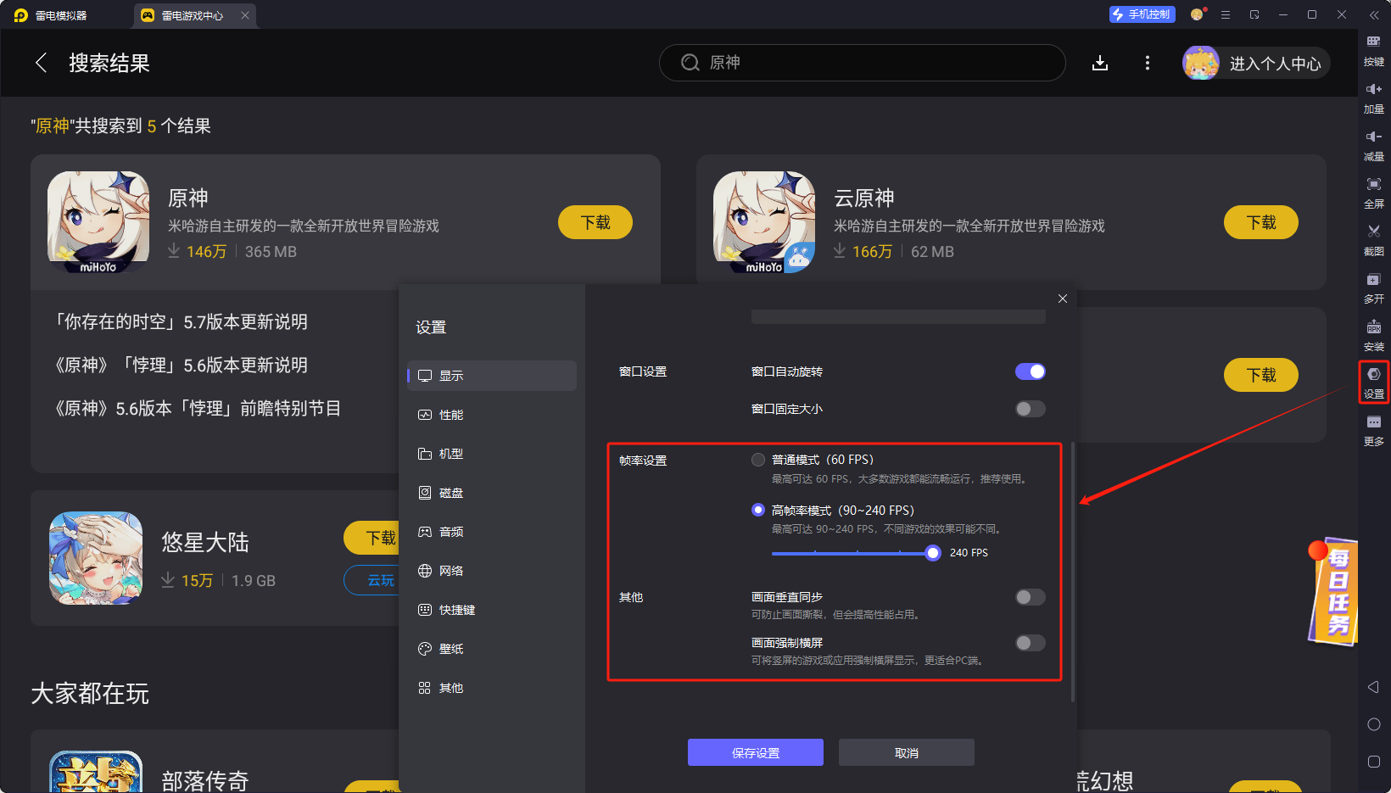Open the 云原神 game icon
This screenshot has height=793, width=1391.
coord(764,222)
